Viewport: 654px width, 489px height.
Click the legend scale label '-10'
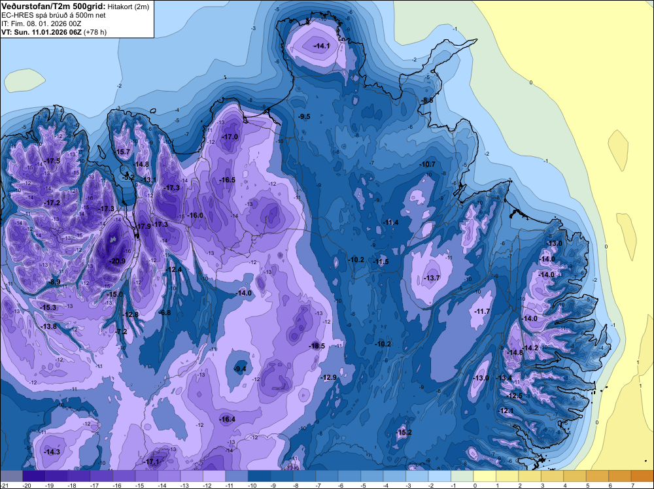(252, 486)
